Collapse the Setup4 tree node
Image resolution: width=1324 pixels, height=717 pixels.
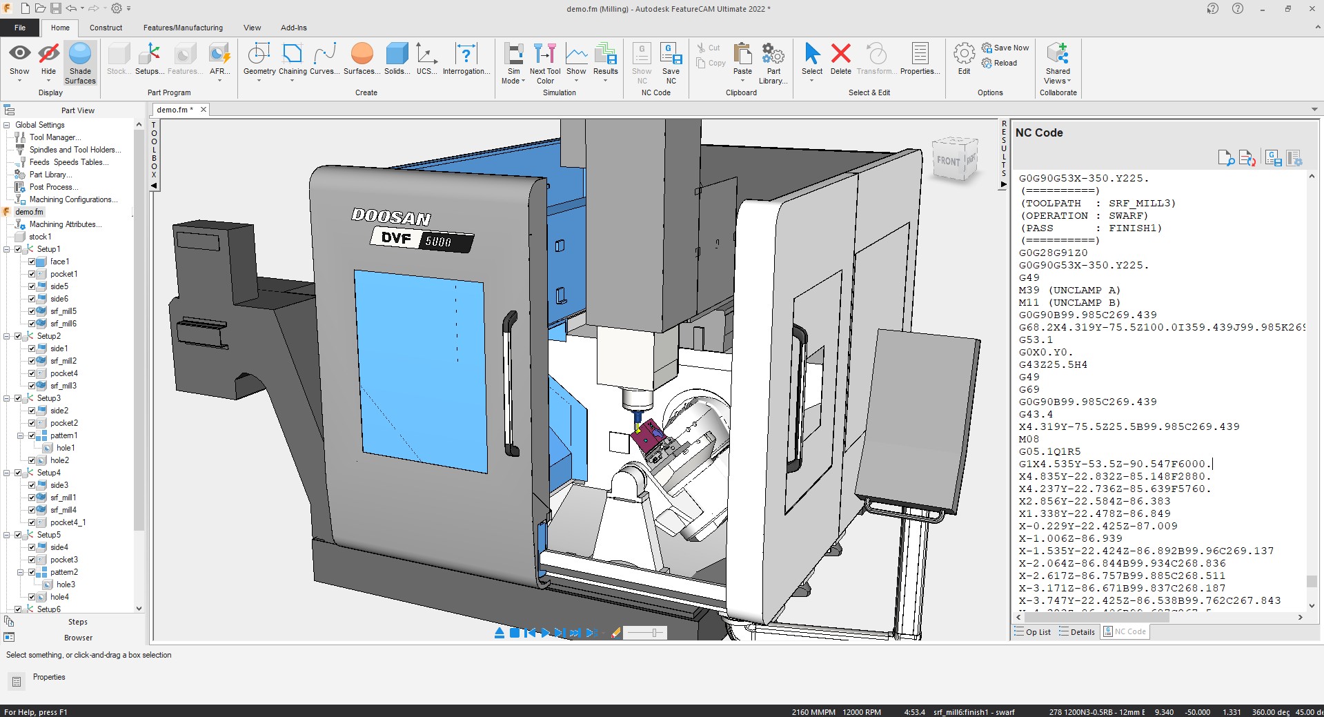point(7,473)
